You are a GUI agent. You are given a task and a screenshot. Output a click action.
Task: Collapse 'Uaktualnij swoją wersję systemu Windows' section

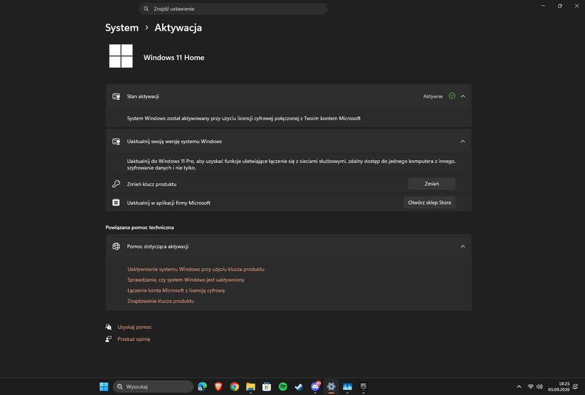click(463, 141)
